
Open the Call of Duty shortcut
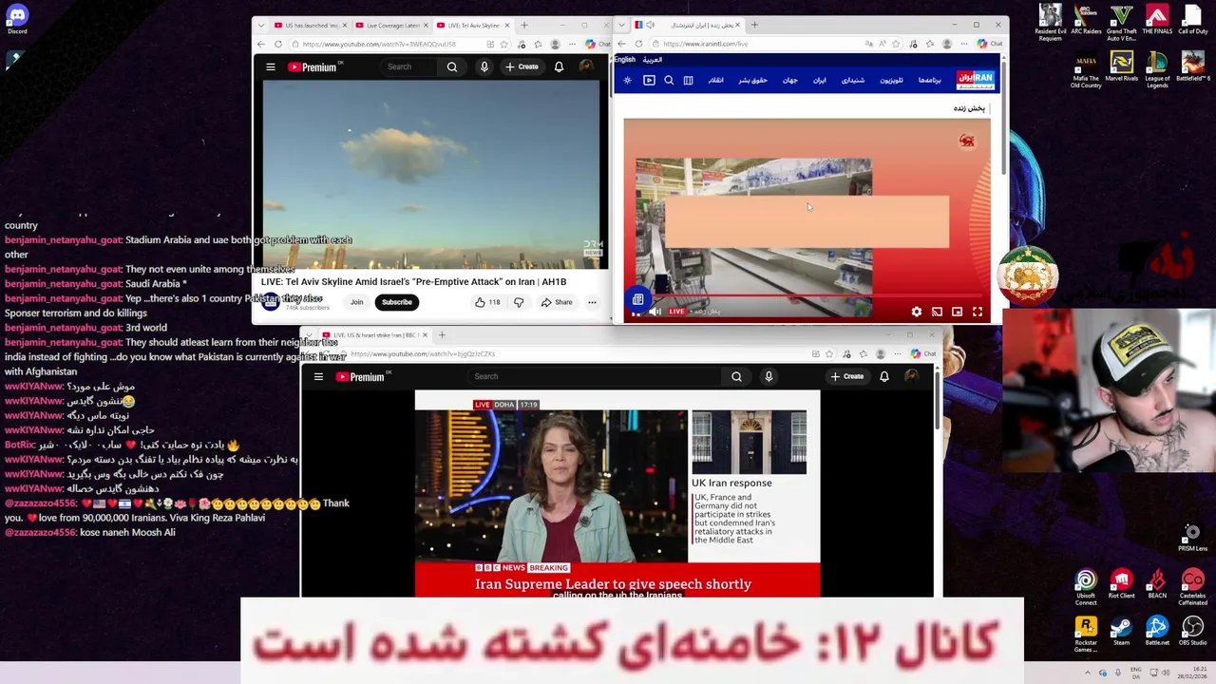coord(1192,19)
